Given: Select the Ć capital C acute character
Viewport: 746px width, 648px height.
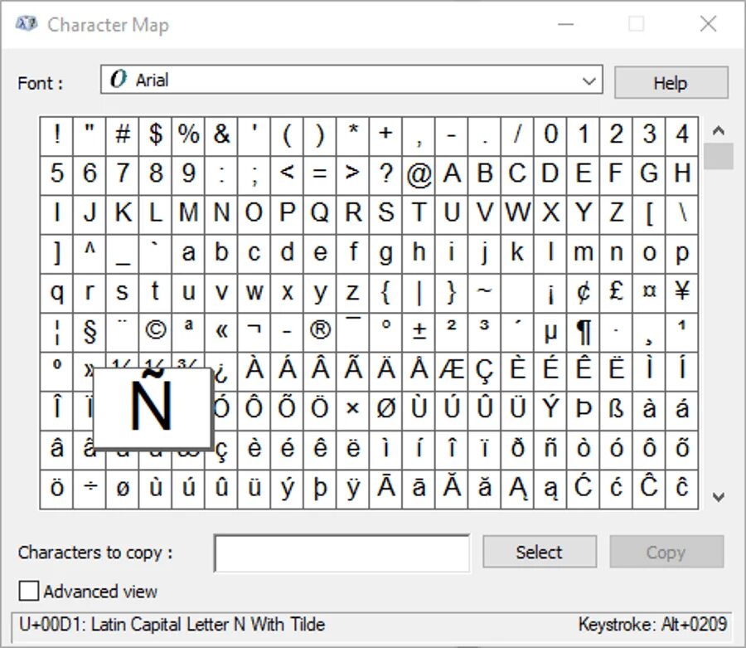Looking at the screenshot, I should point(584,488).
